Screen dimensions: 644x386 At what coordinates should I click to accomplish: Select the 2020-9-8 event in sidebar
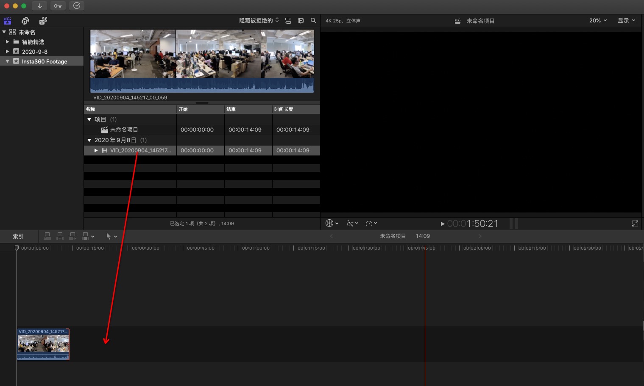click(42, 52)
